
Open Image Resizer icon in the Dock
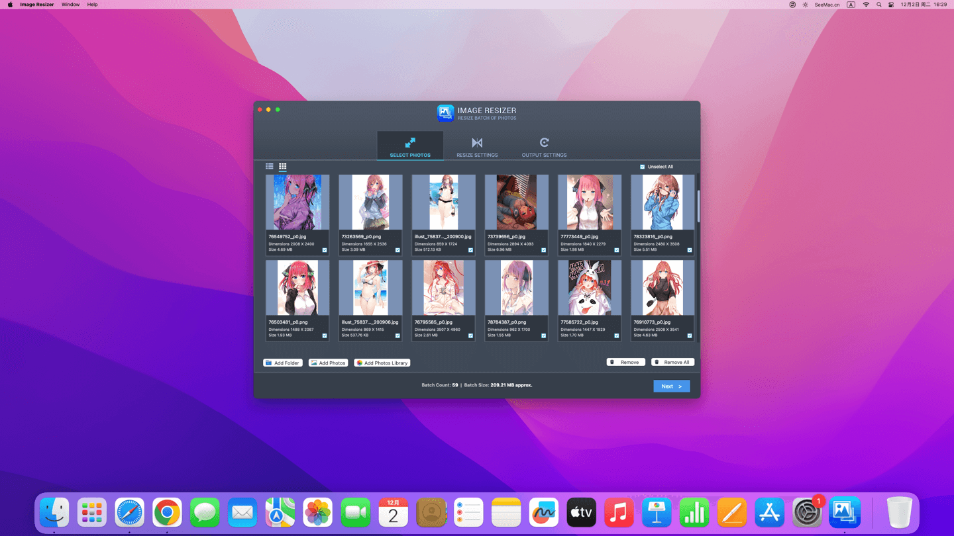(845, 512)
